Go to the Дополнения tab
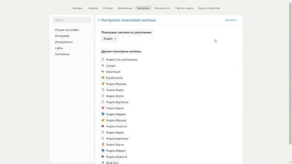This screenshot has width=292, height=164. click(125, 8)
